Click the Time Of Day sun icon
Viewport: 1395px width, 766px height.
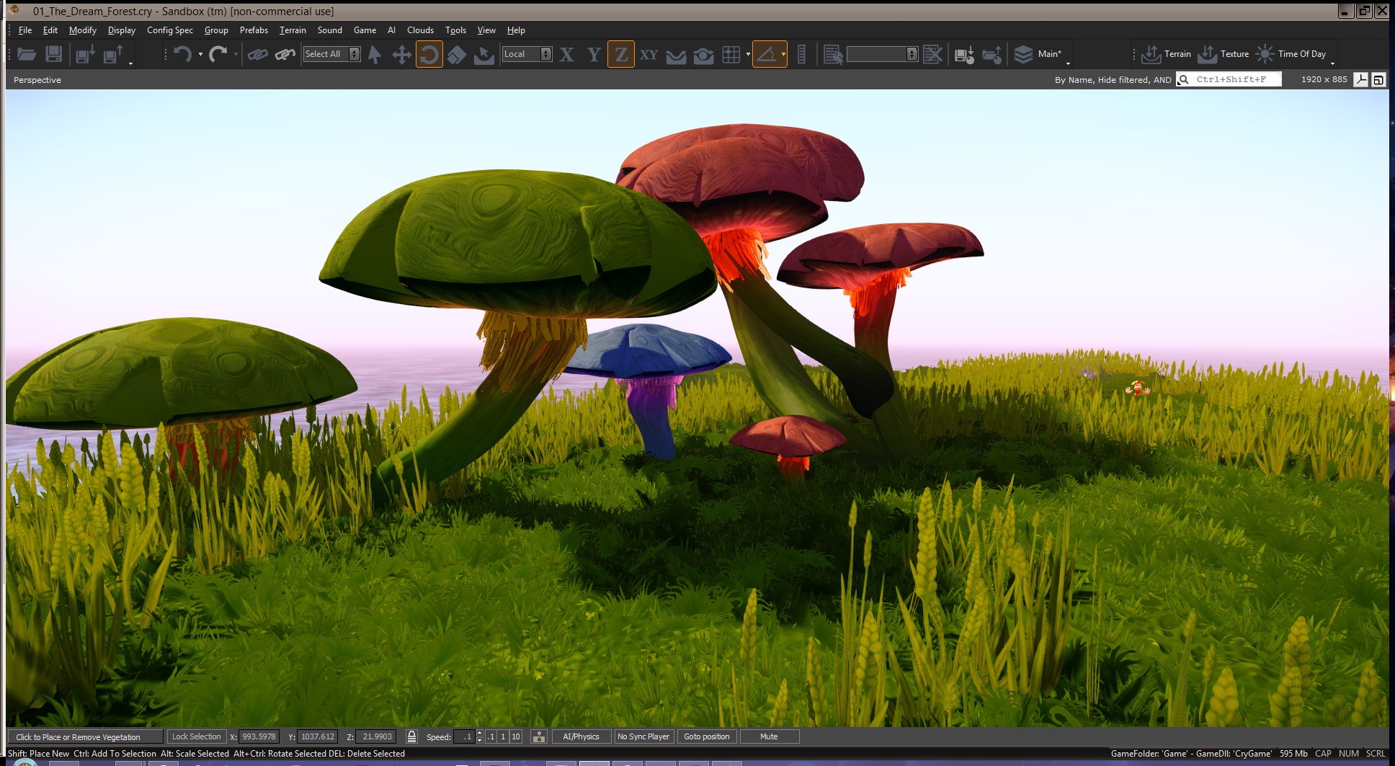(1265, 54)
